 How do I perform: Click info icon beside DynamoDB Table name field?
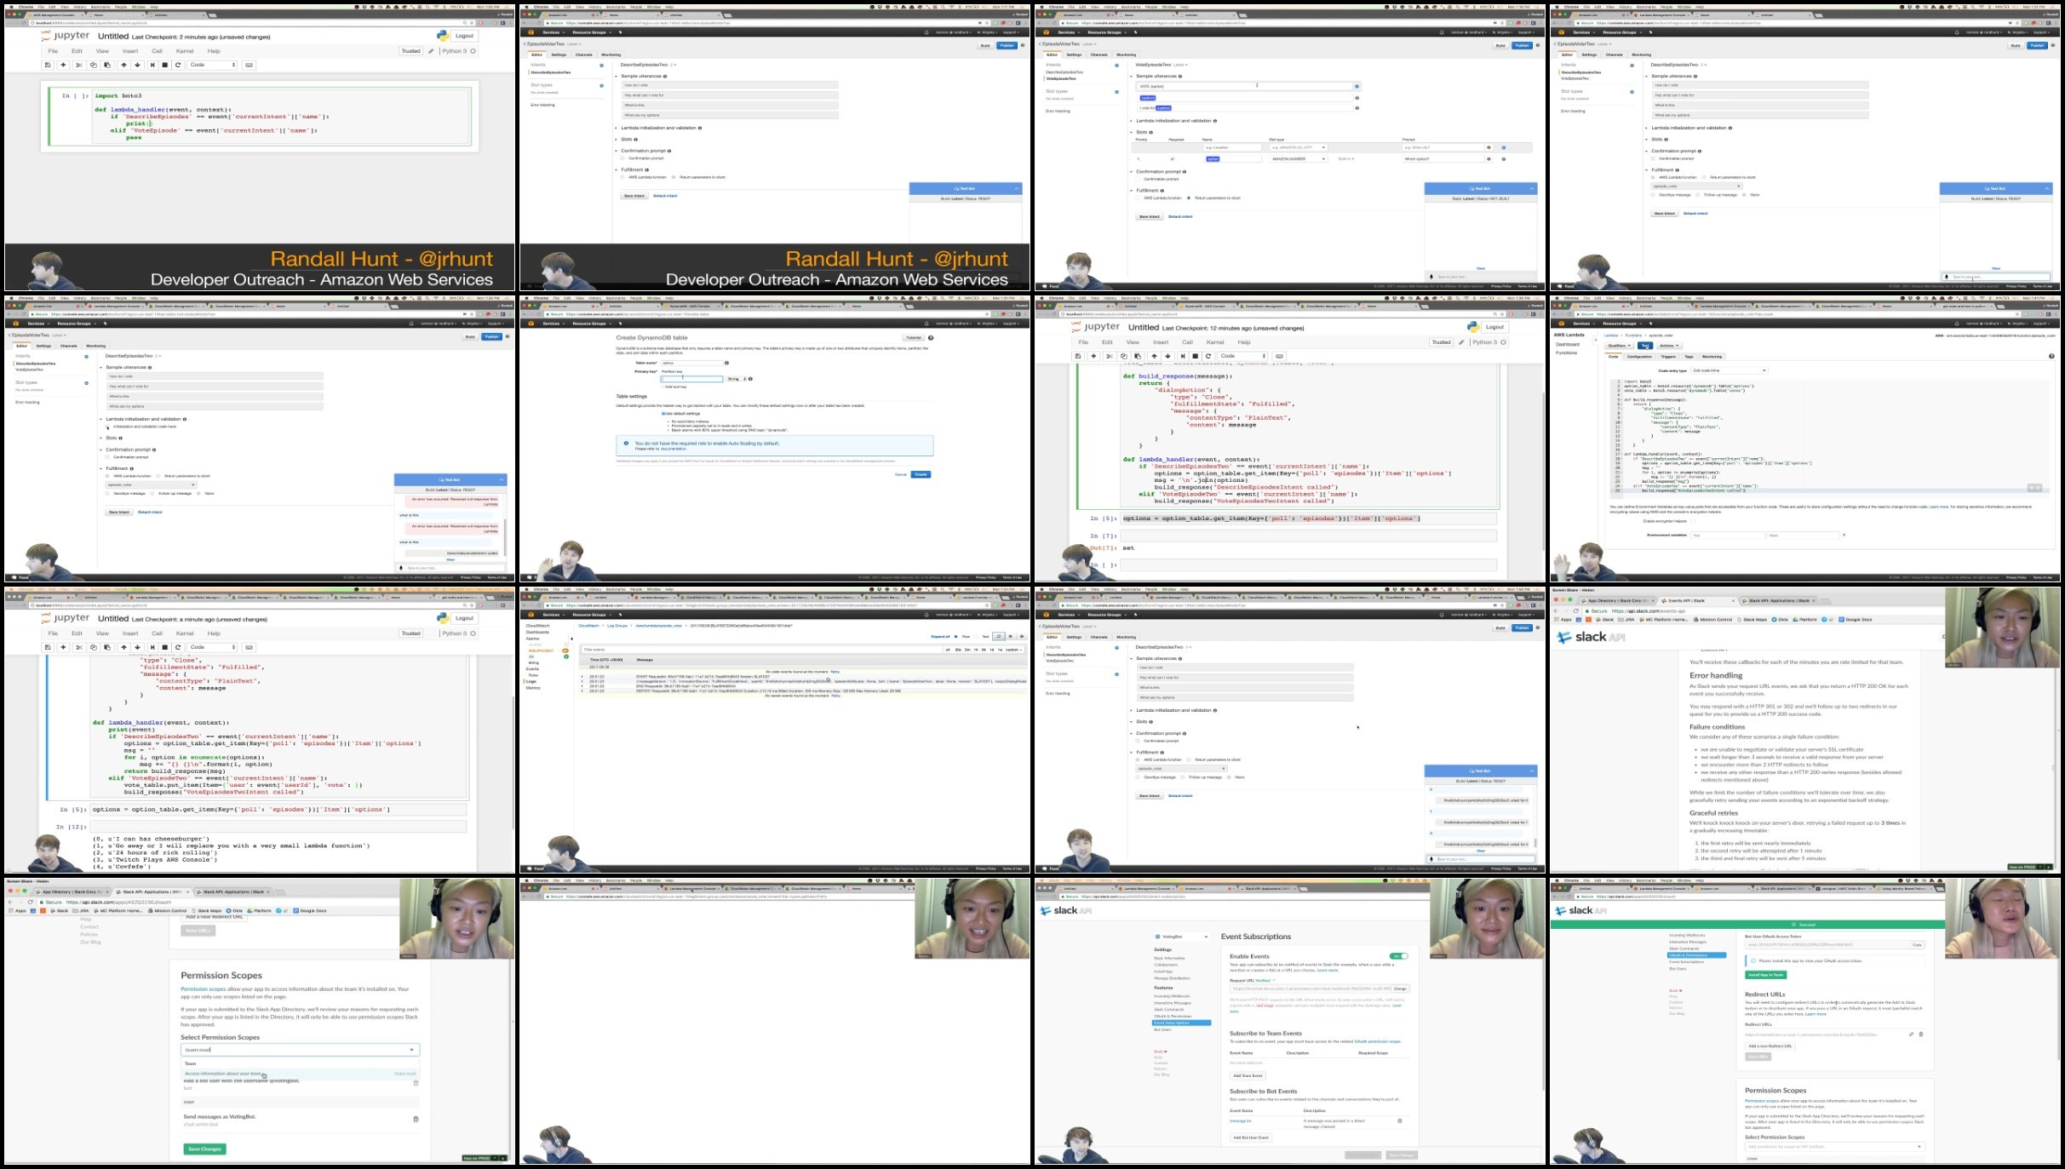726,363
